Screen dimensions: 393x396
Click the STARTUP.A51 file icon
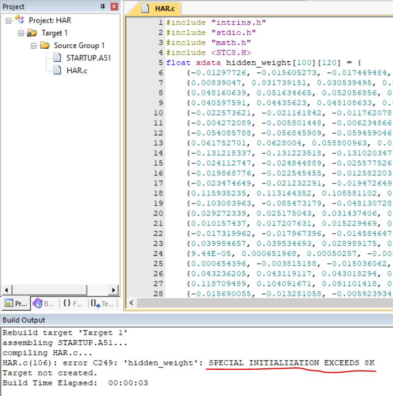pos(57,58)
